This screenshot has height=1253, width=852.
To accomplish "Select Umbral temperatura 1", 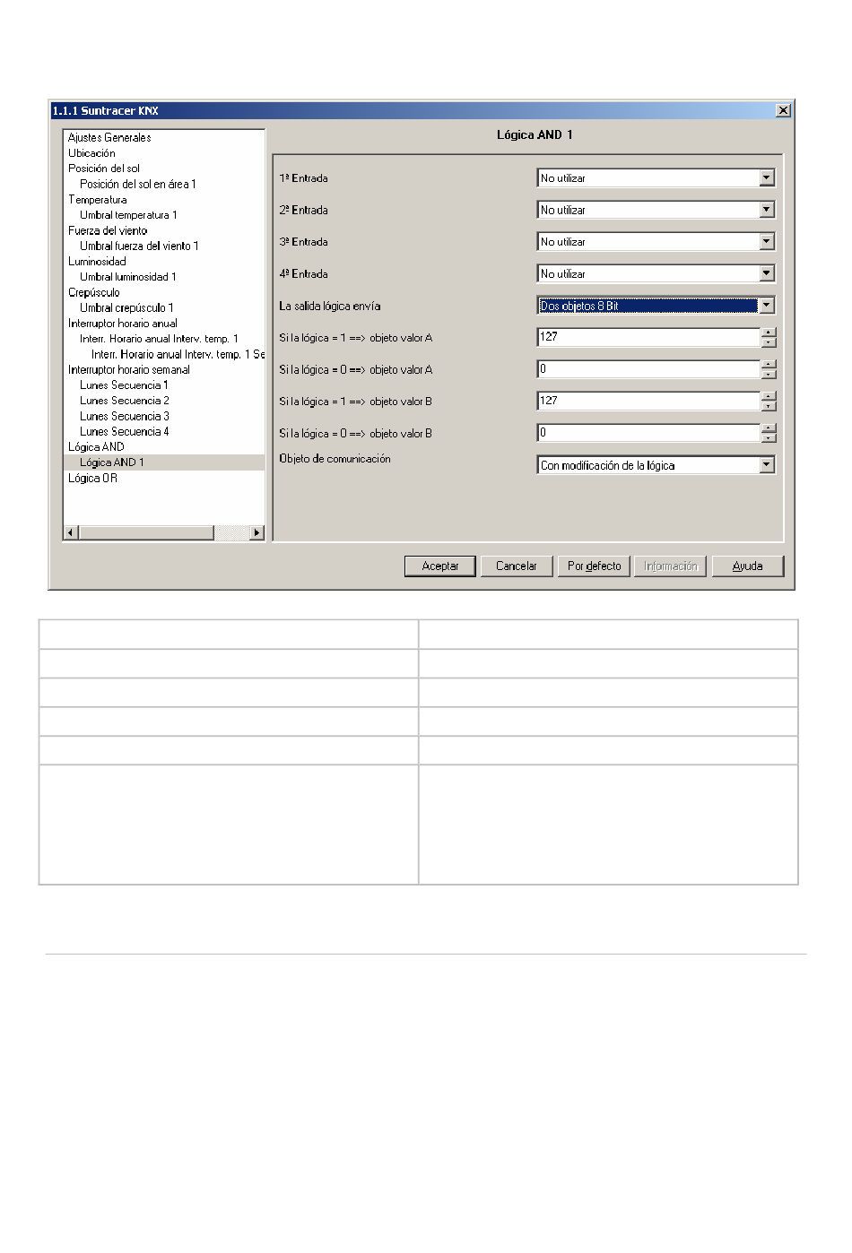I will [x=128, y=215].
